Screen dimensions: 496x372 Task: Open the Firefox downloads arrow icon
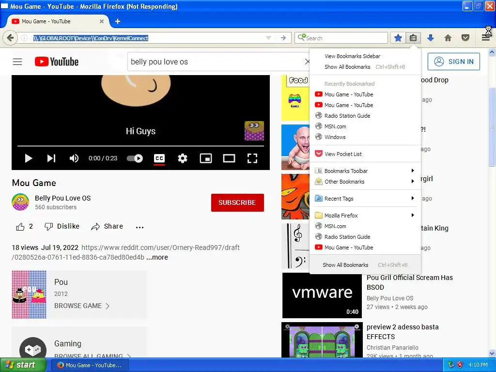tap(430, 38)
